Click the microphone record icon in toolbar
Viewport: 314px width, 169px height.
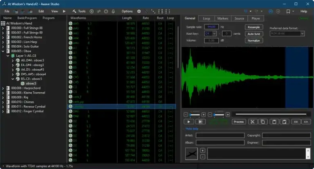click(113, 11)
